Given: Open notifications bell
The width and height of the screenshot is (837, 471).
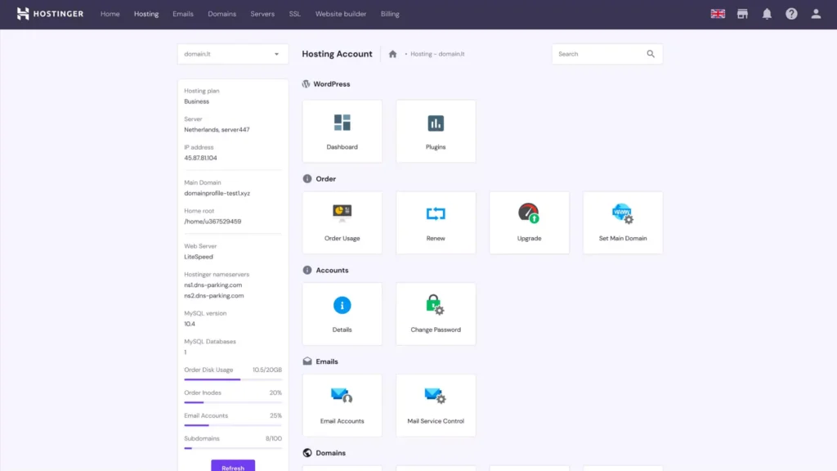Looking at the screenshot, I should 767,14.
